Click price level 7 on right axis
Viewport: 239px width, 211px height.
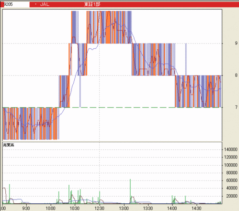coord(236,107)
